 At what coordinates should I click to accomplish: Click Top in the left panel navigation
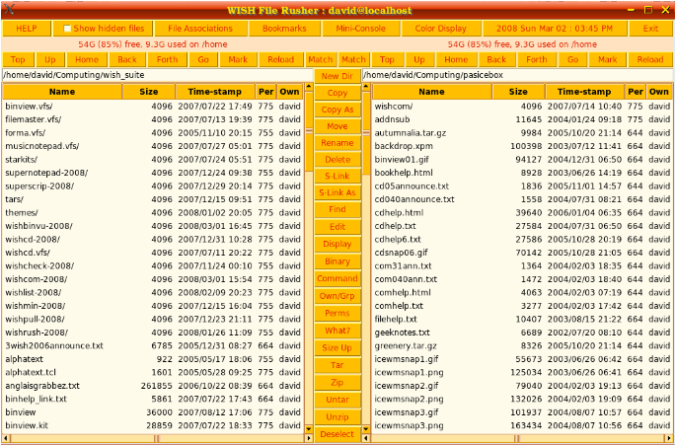click(18, 59)
